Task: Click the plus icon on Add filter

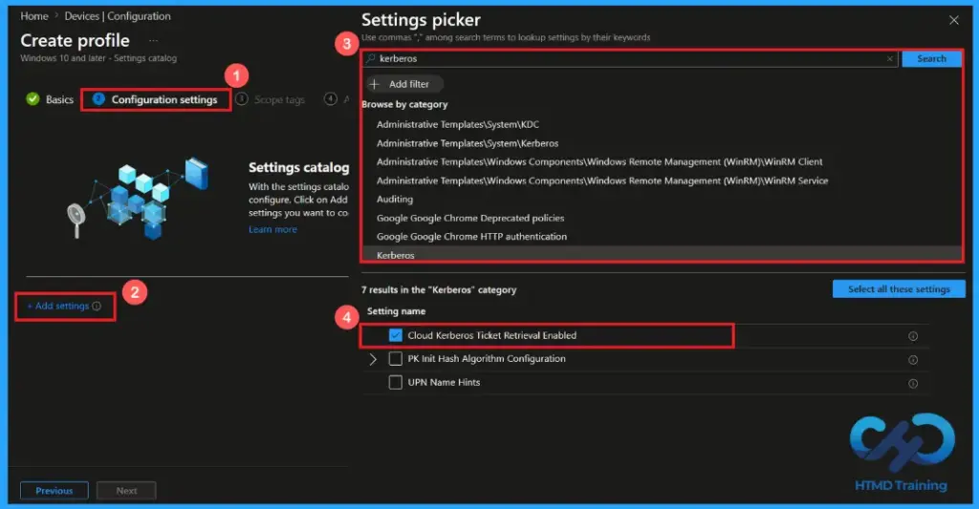Action: 375,84
